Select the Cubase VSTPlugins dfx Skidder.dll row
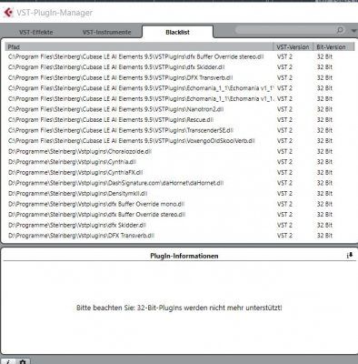Viewport: 358px width, 364px height. pos(179,67)
